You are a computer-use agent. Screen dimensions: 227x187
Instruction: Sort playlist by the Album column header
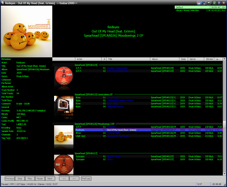coord(165,59)
